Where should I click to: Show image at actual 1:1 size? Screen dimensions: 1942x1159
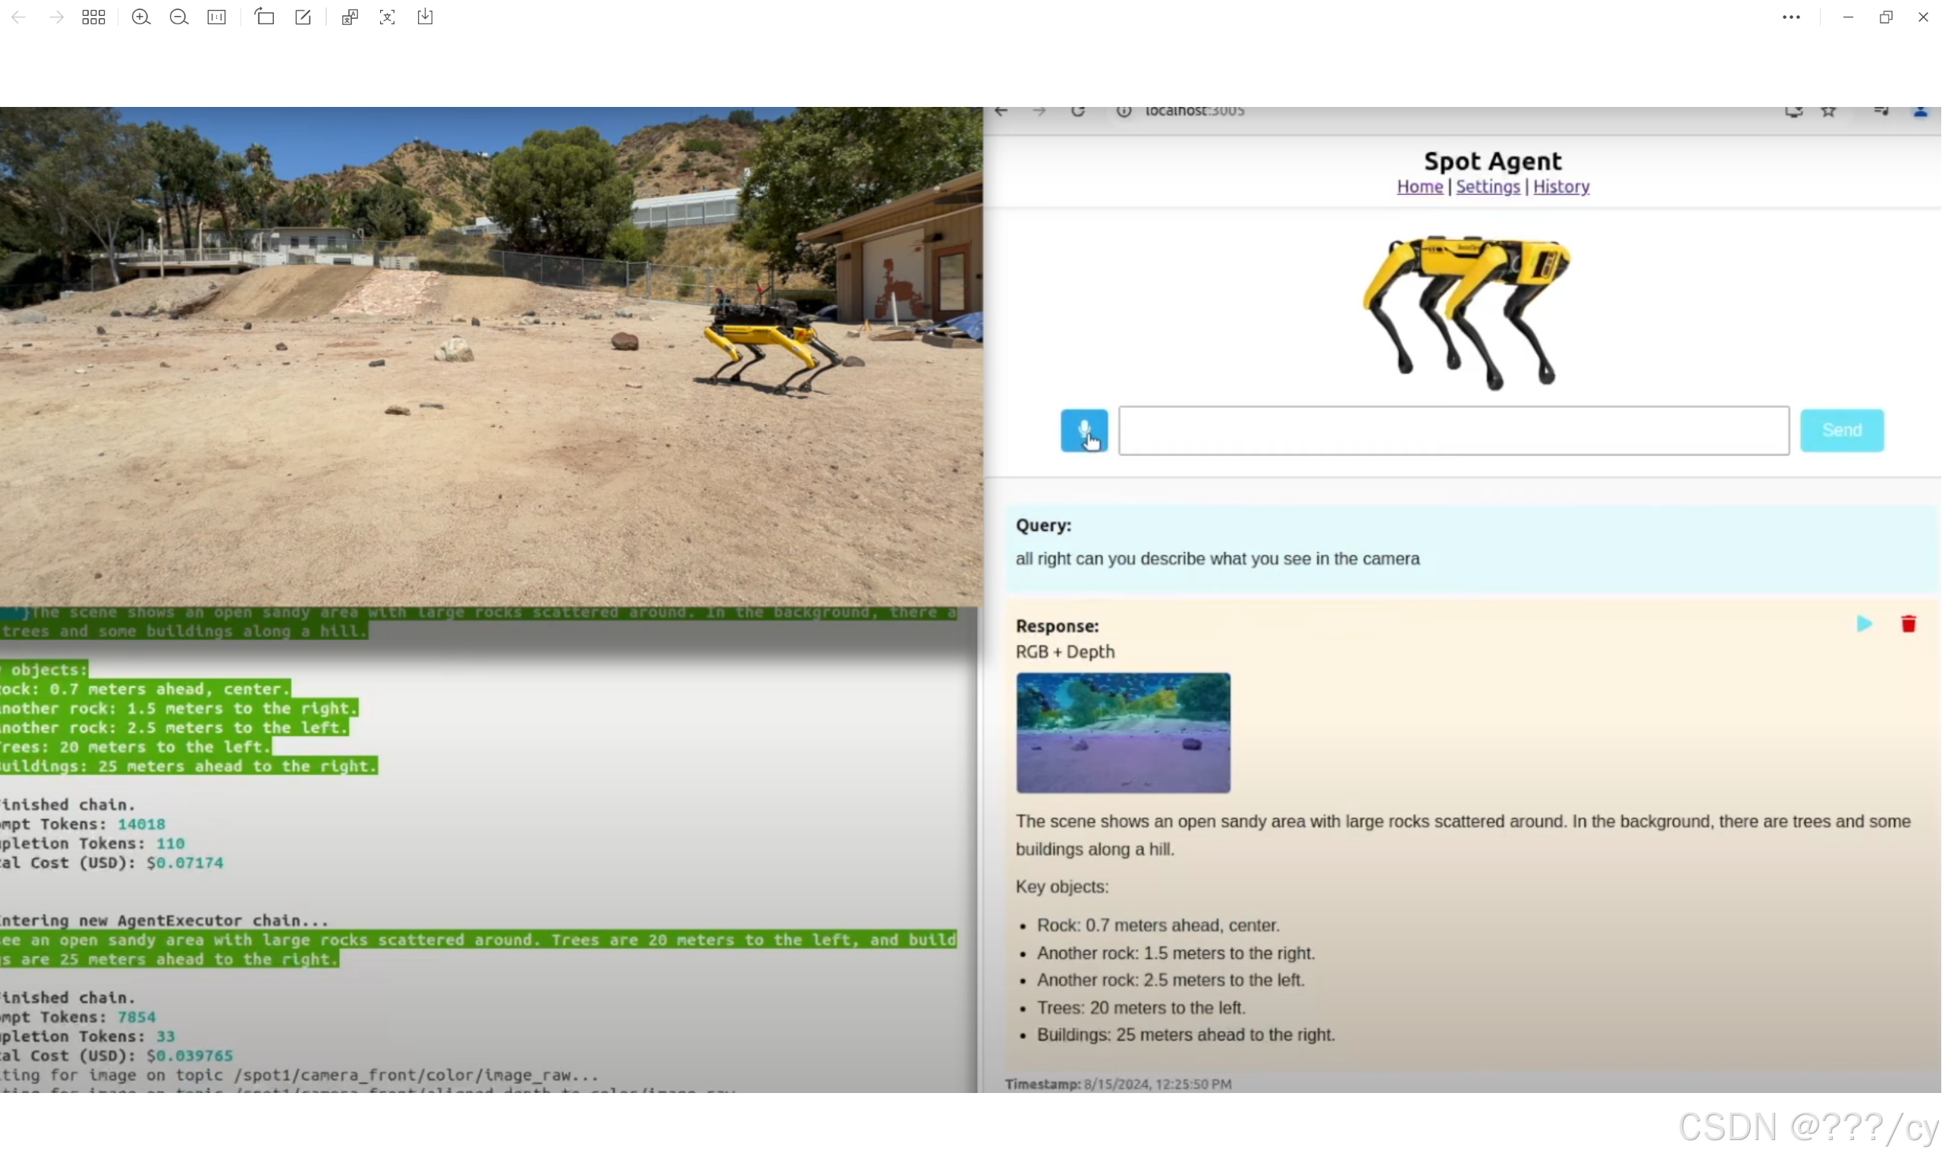click(217, 17)
